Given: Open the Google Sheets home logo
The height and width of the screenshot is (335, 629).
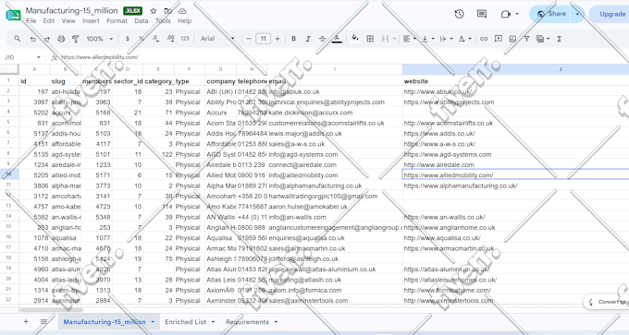Looking at the screenshot, I should (13, 15).
